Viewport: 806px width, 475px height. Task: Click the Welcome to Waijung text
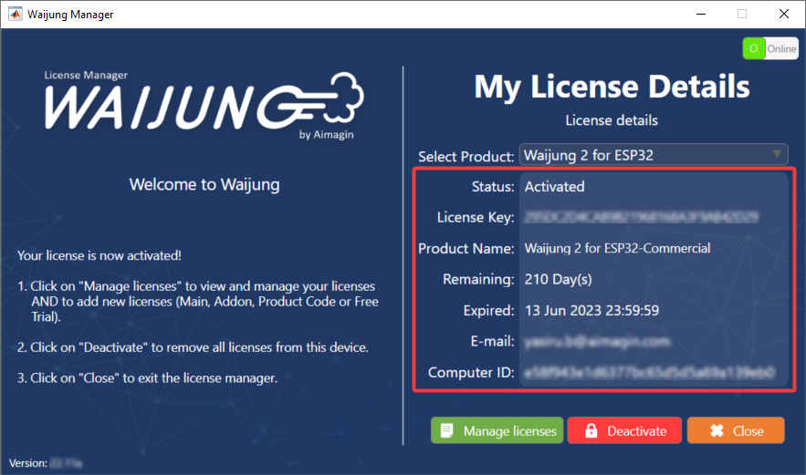point(204,184)
